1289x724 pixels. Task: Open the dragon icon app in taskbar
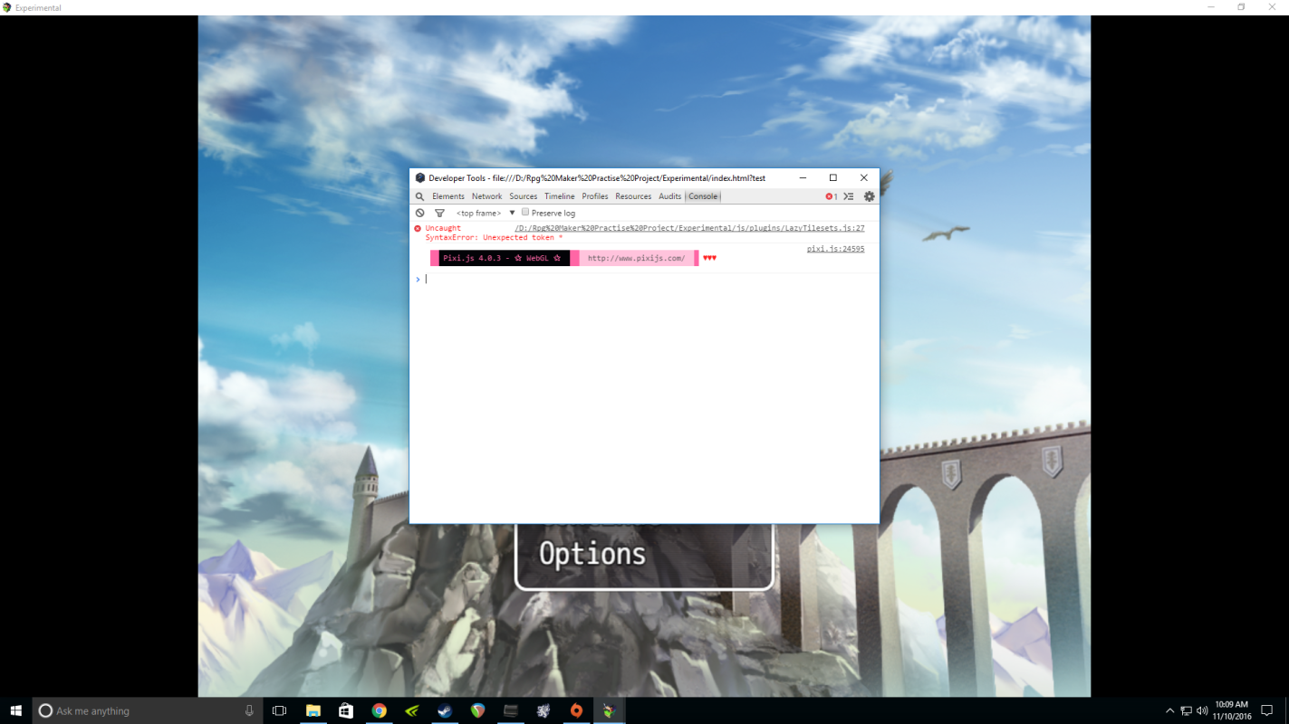click(x=543, y=710)
